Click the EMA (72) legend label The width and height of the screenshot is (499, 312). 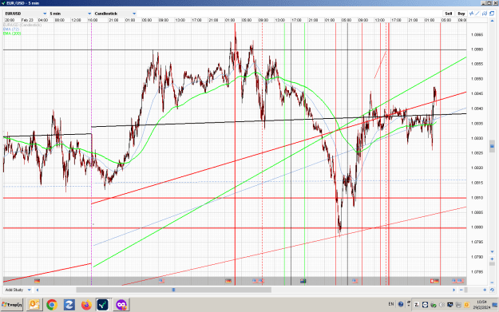11,29
